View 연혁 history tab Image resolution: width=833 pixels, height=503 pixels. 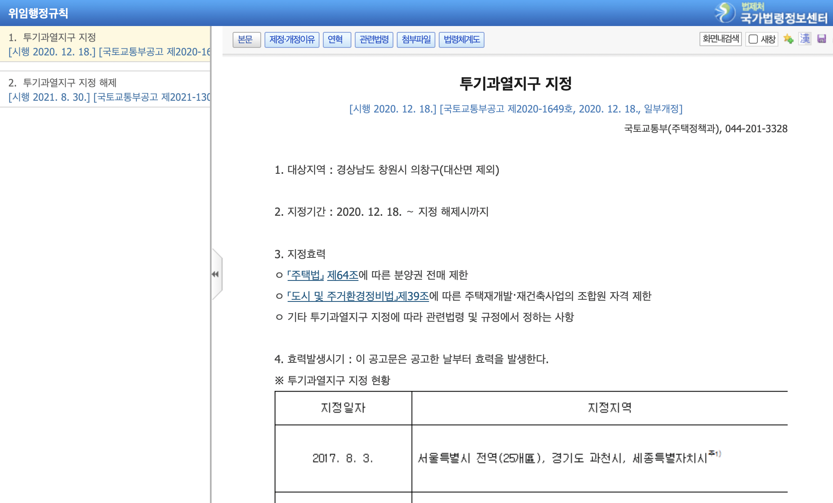[x=337, y=40]
